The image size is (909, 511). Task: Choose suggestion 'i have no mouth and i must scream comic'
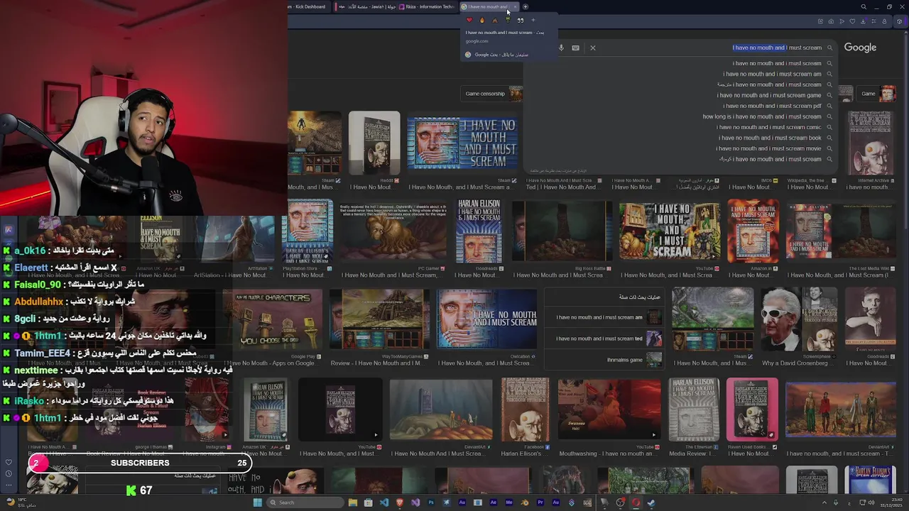click(768, 127)
